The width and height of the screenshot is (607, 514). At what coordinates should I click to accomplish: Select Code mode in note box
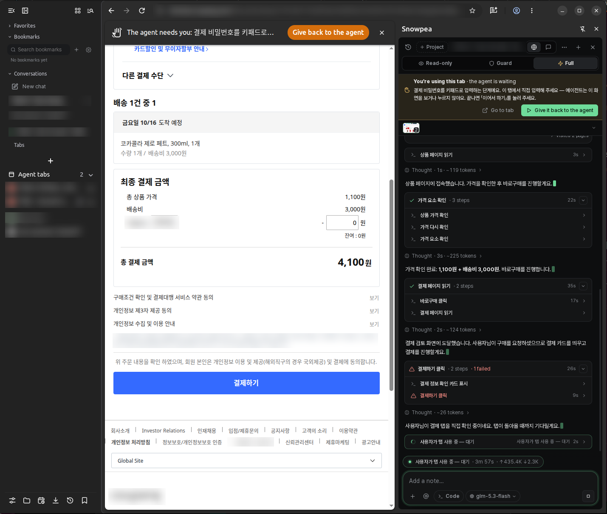449,496
